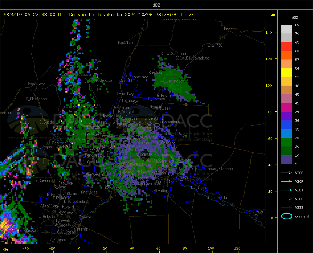Click the 'Mirador' map label
313x253 pixels.
point(160,191)
